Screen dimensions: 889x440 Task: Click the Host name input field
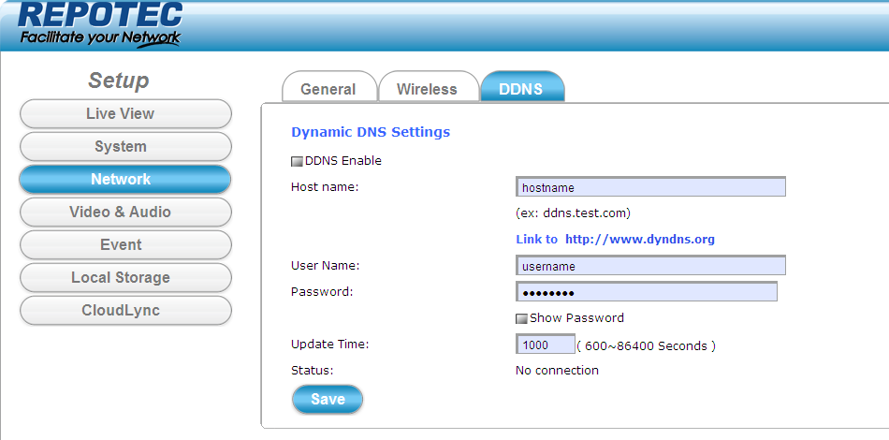pyautogui.click(x=650, y=187)
